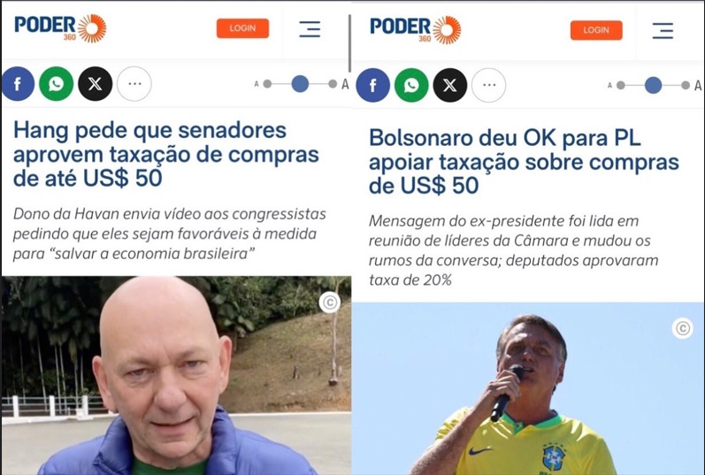Expand more share options for the Bolsonaro article
705x475 pixels.
point(489,86)
